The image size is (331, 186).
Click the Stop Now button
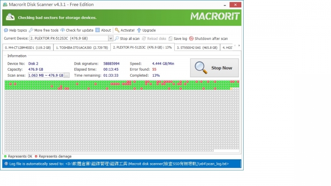215,68
